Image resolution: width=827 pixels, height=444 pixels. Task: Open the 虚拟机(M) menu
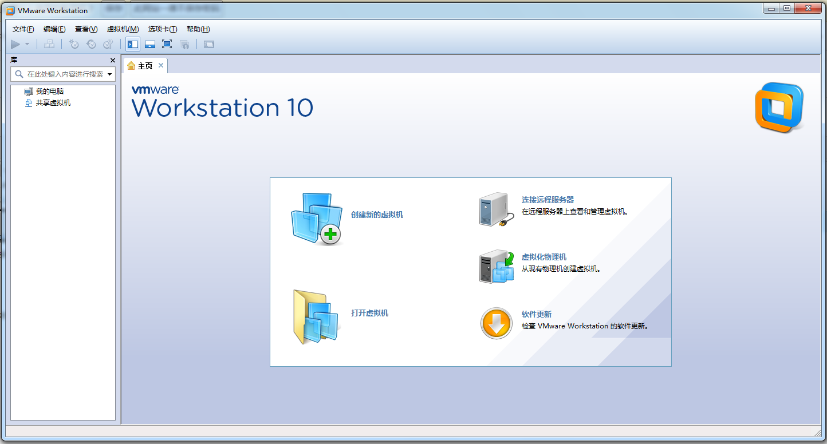123,29
